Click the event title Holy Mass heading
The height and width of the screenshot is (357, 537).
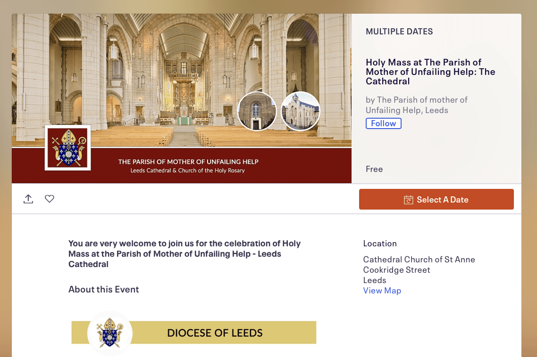(x=430, y=72)
